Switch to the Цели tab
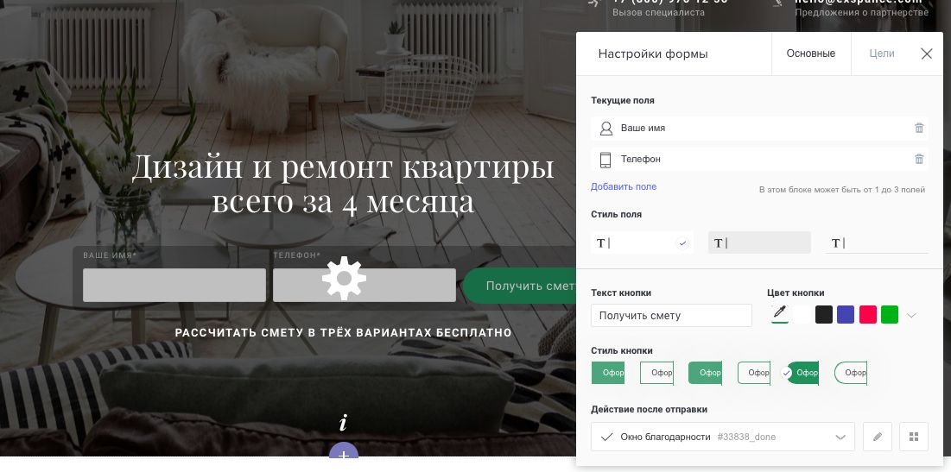The height and width of the screenshot is (472, 951). point(881,53)
